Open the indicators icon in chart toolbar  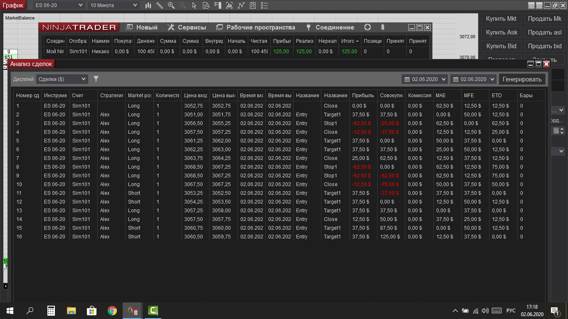click(230, 5)
